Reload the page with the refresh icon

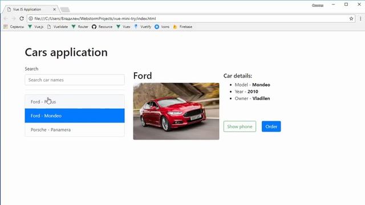pyautogui.click(x=22, y=18)
